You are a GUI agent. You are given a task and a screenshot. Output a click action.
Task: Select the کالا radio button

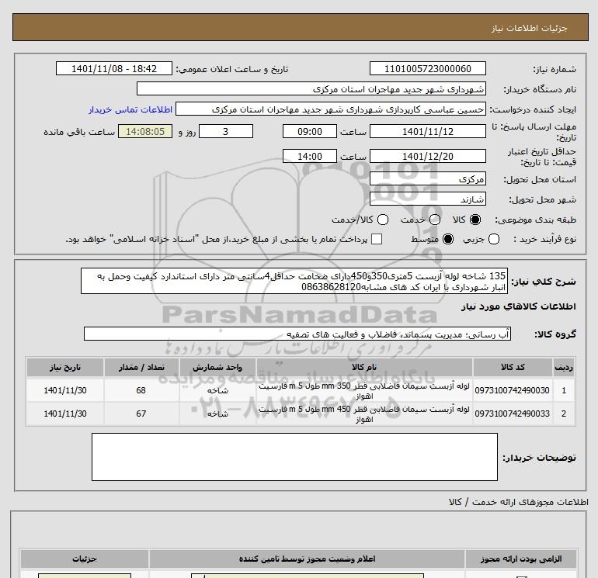pos(475,220)
